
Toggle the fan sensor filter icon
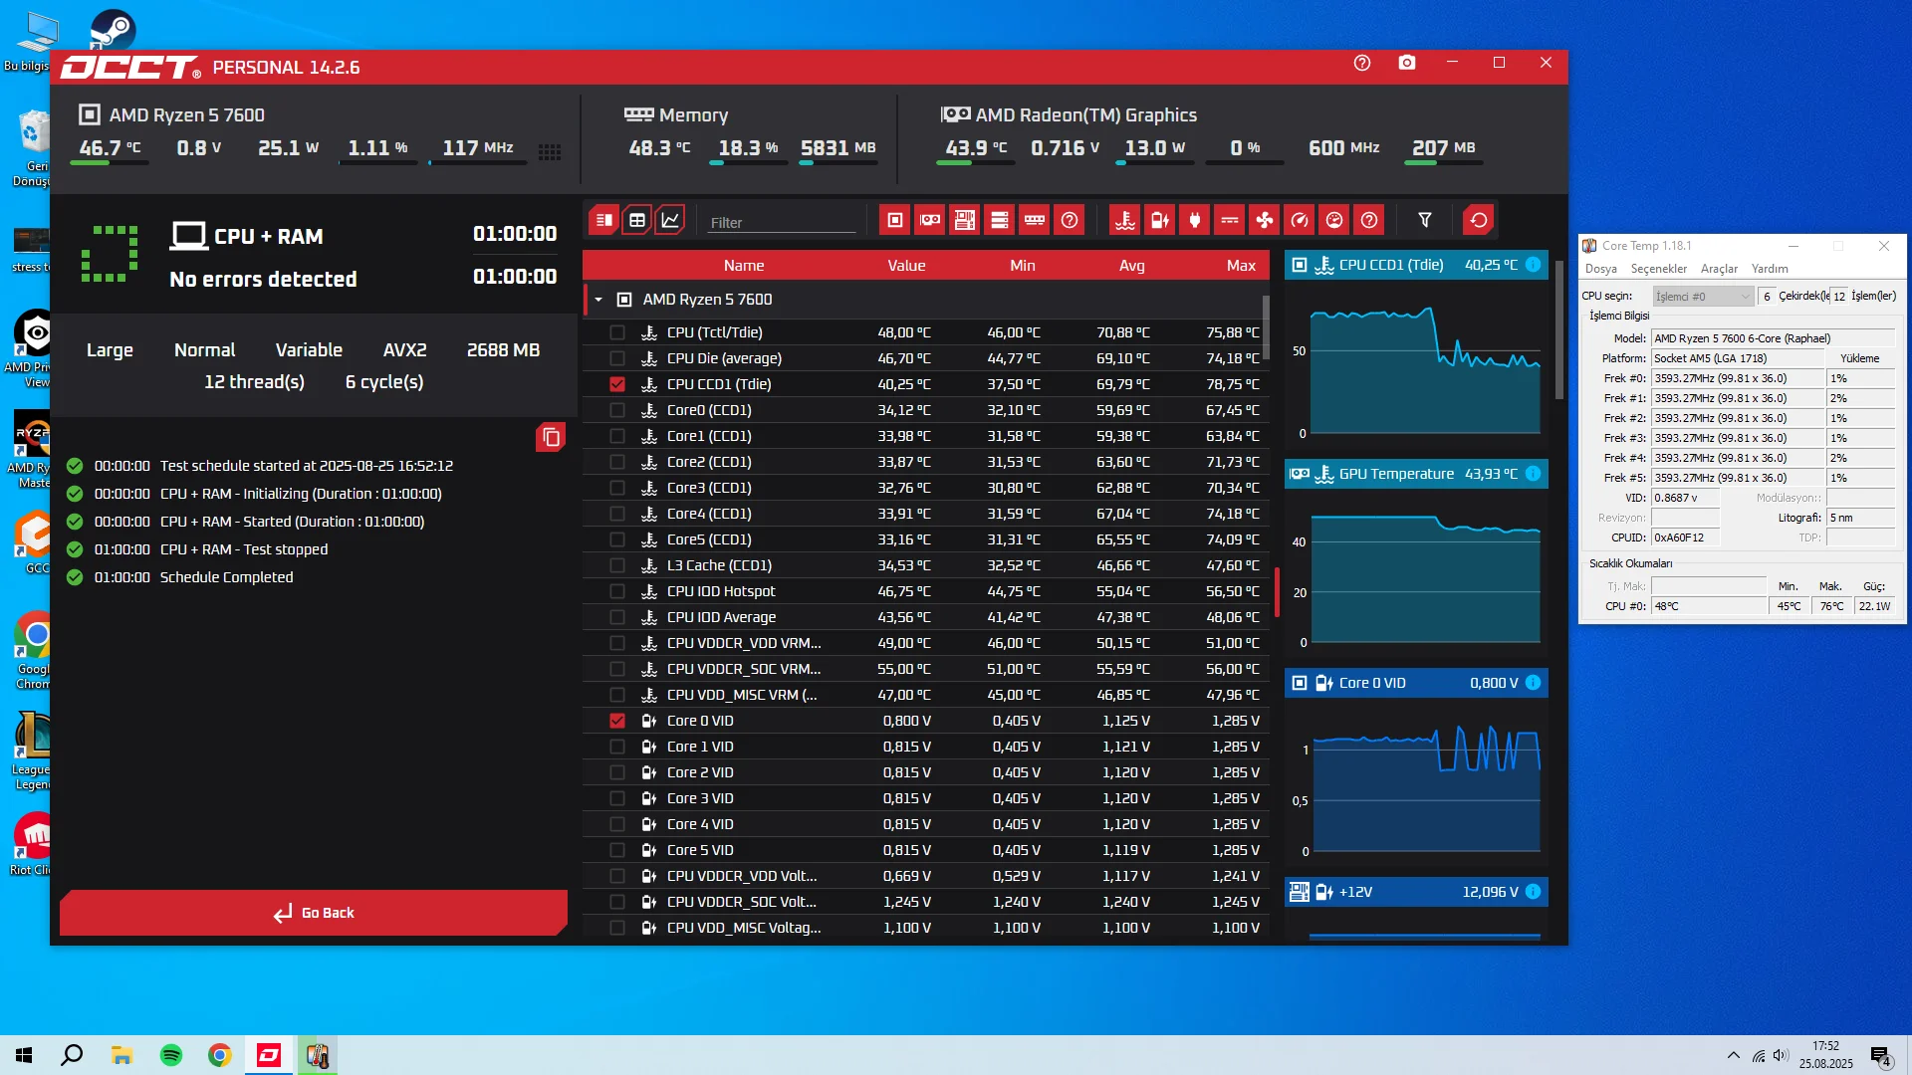1265,220
